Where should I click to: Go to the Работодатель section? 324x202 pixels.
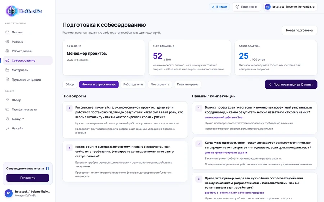click(x=28, y=51)
